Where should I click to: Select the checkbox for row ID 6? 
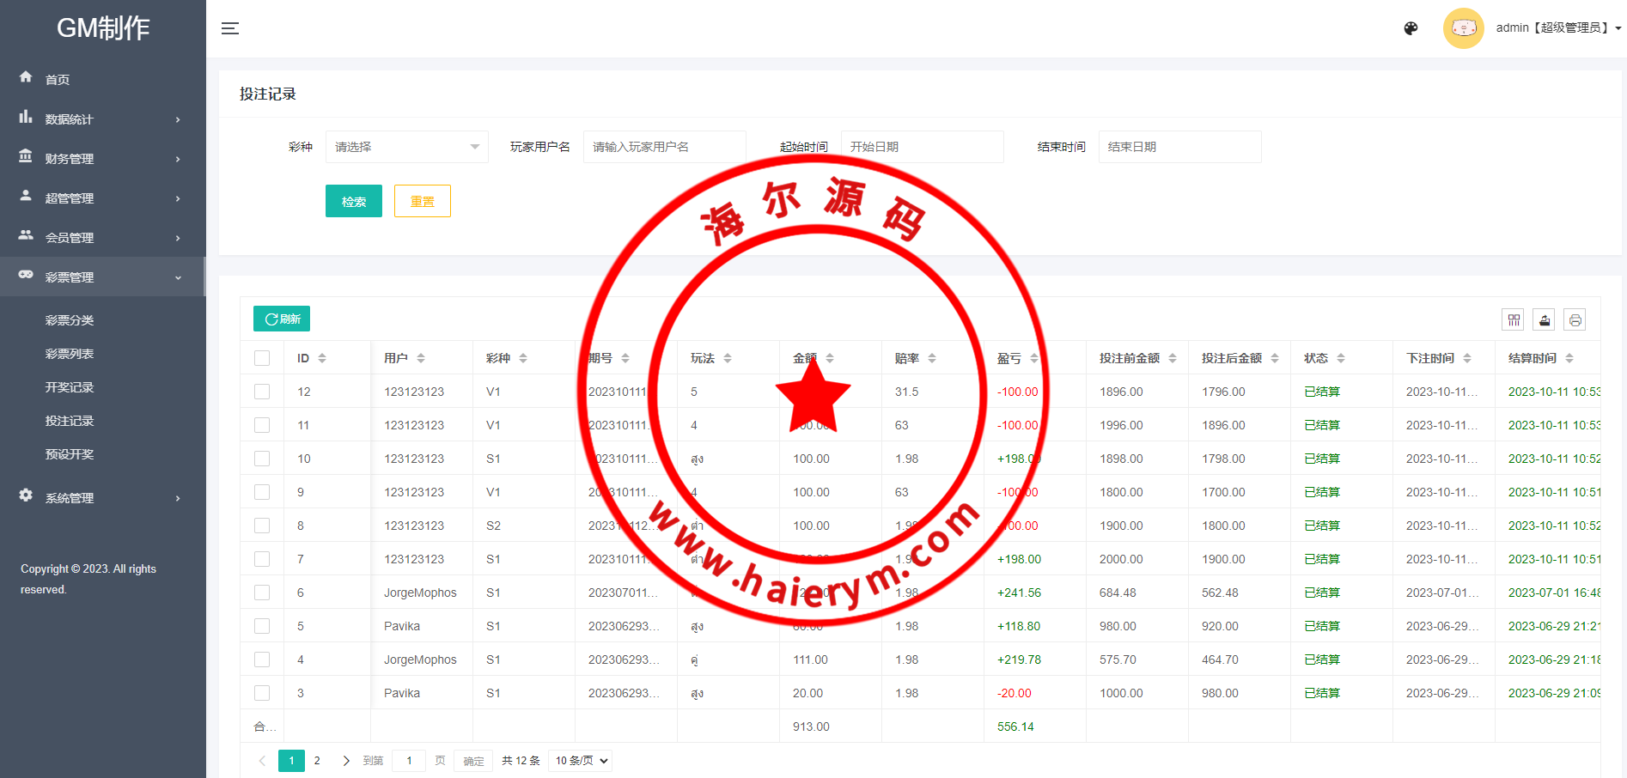[x=262, y=593]
